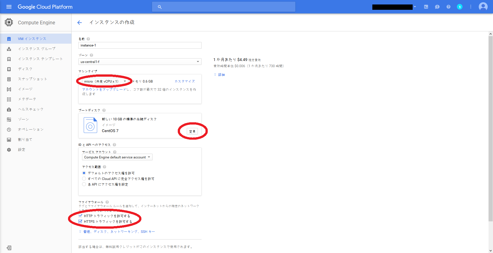Click the ゾーン sidebar icon
Image resolution: width=493 pixels, height=253 pixels.
[x=9, y=120]
